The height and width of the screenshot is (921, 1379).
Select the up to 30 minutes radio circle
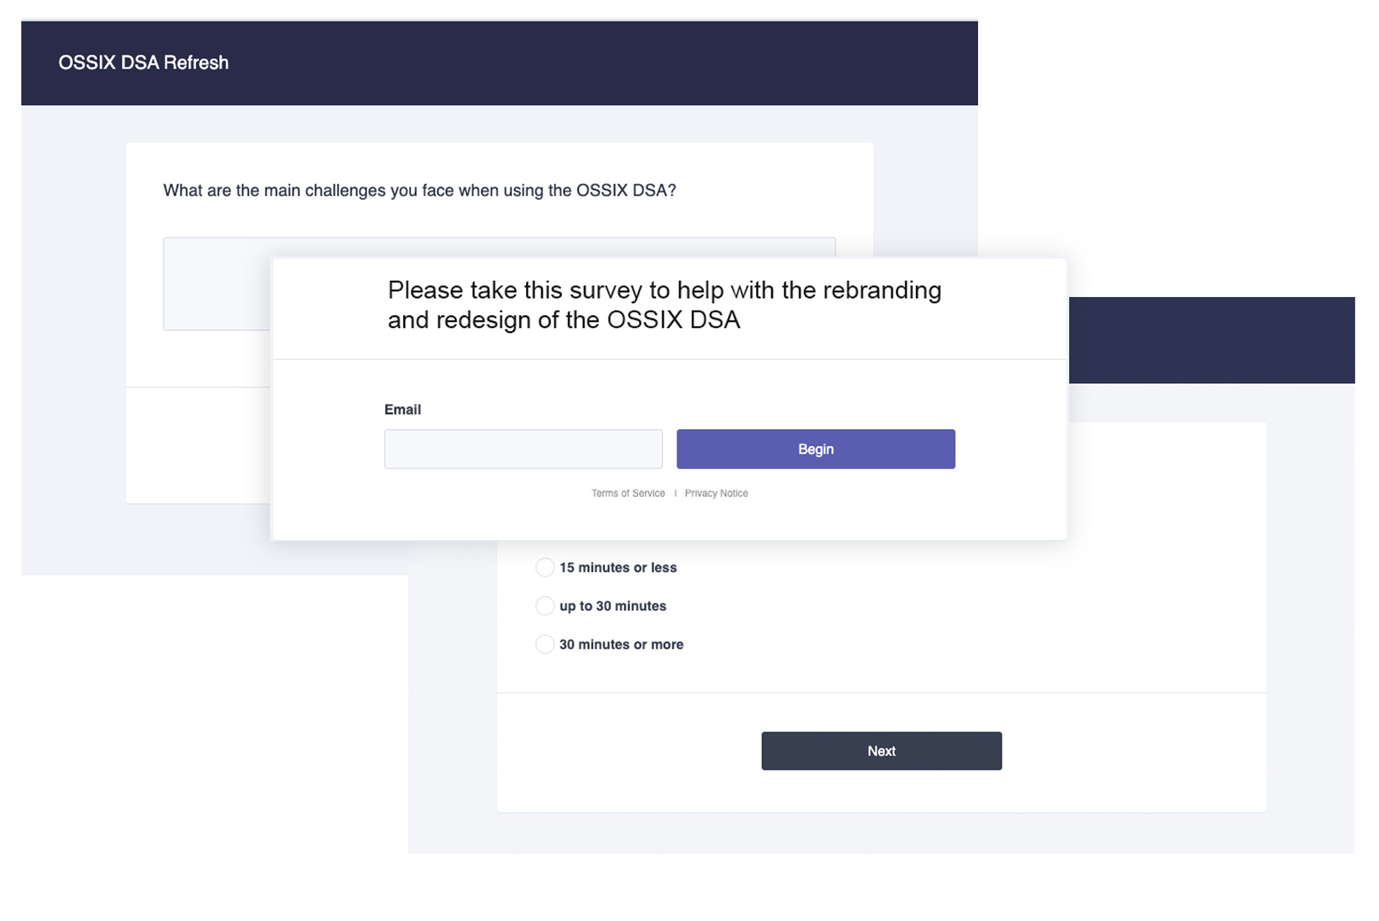(545, 606)
